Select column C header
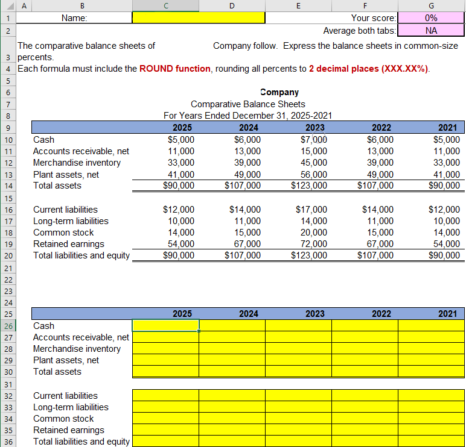The width and height of the screenshot is (466, 447). click(x=165, y=5)
